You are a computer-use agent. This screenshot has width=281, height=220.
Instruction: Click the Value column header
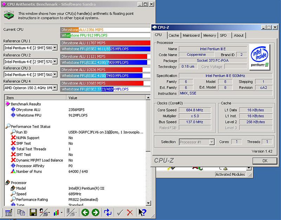pos(106,98)
